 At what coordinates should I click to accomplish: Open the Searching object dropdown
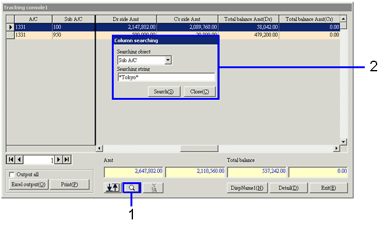[168, 60]
